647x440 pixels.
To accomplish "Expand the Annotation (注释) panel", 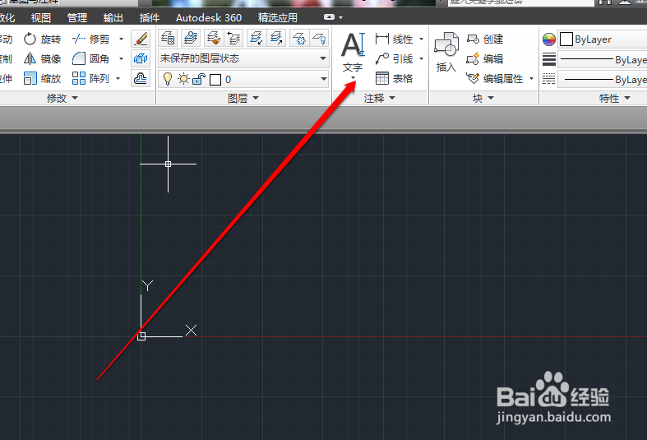I will coord(380,98).
